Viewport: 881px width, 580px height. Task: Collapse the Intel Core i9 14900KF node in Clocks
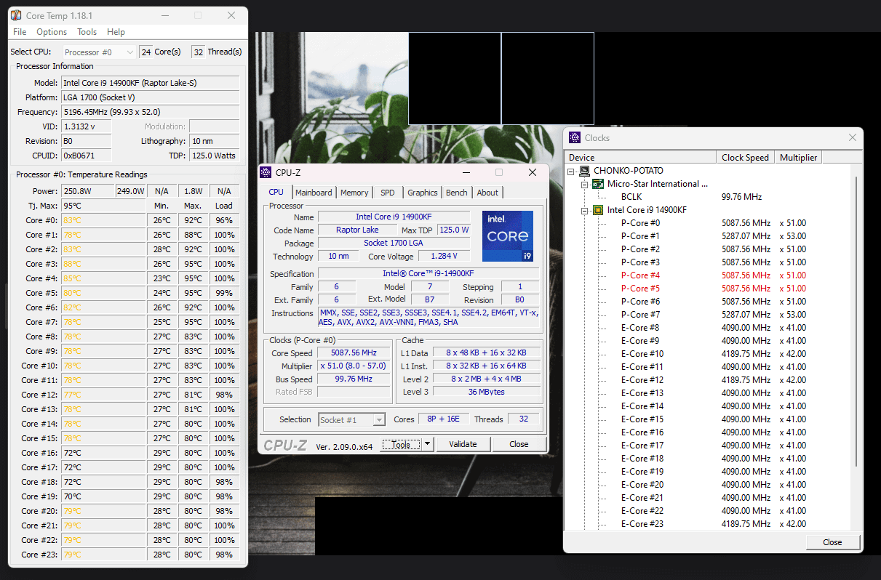[x=585, y=210]
